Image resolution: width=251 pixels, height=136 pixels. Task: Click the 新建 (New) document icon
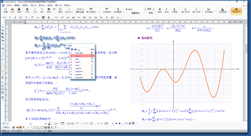5,10
